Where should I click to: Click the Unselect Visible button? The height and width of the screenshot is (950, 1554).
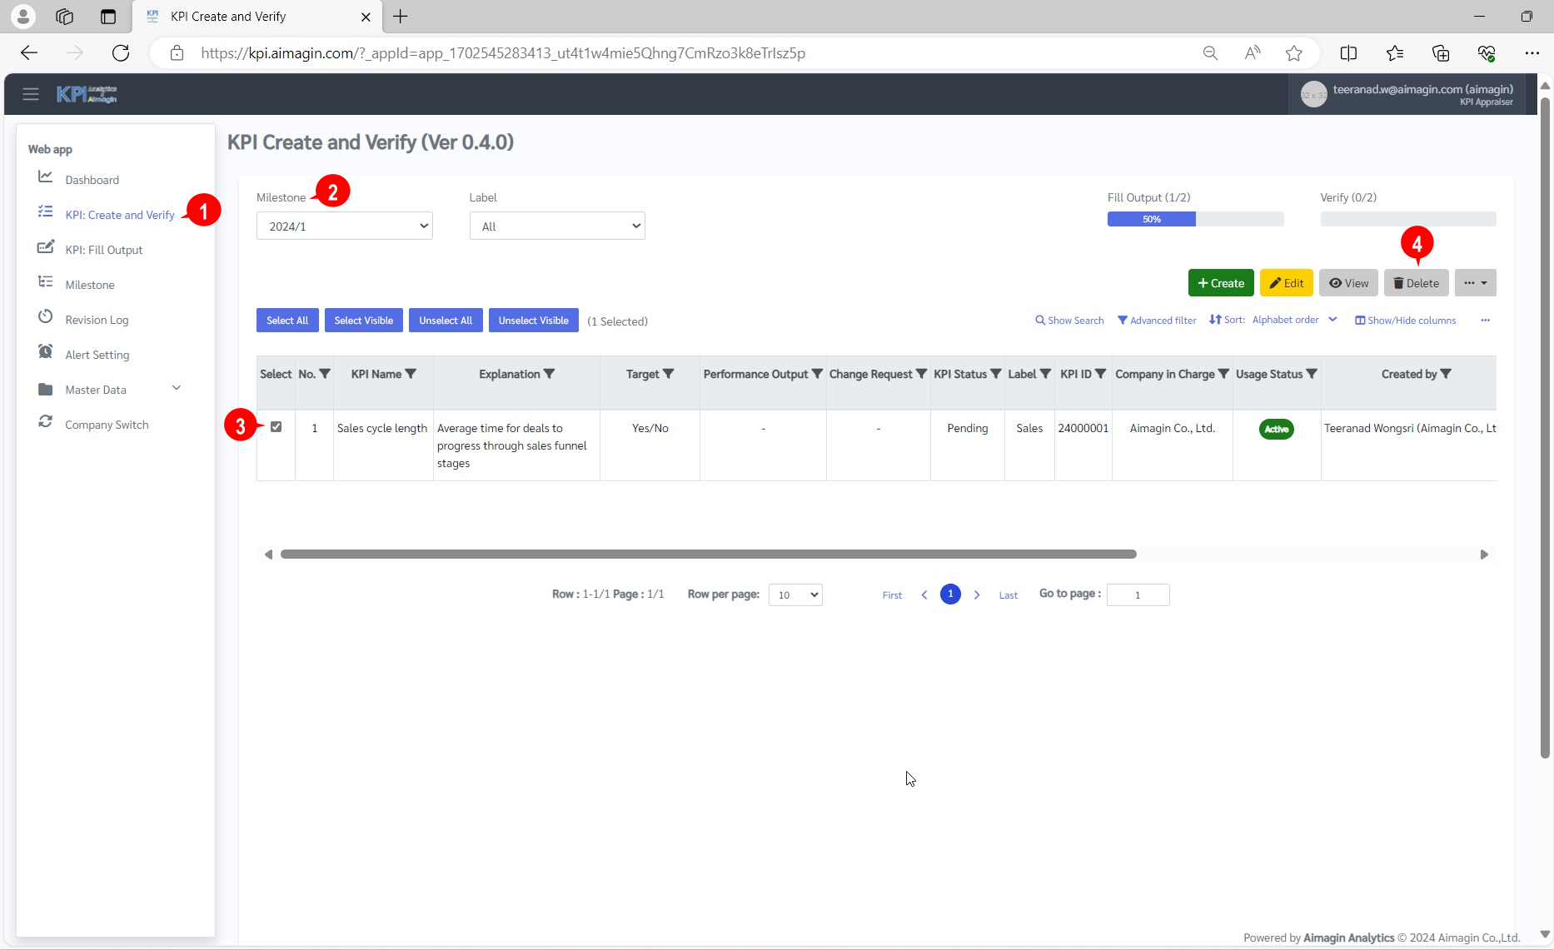533,321
